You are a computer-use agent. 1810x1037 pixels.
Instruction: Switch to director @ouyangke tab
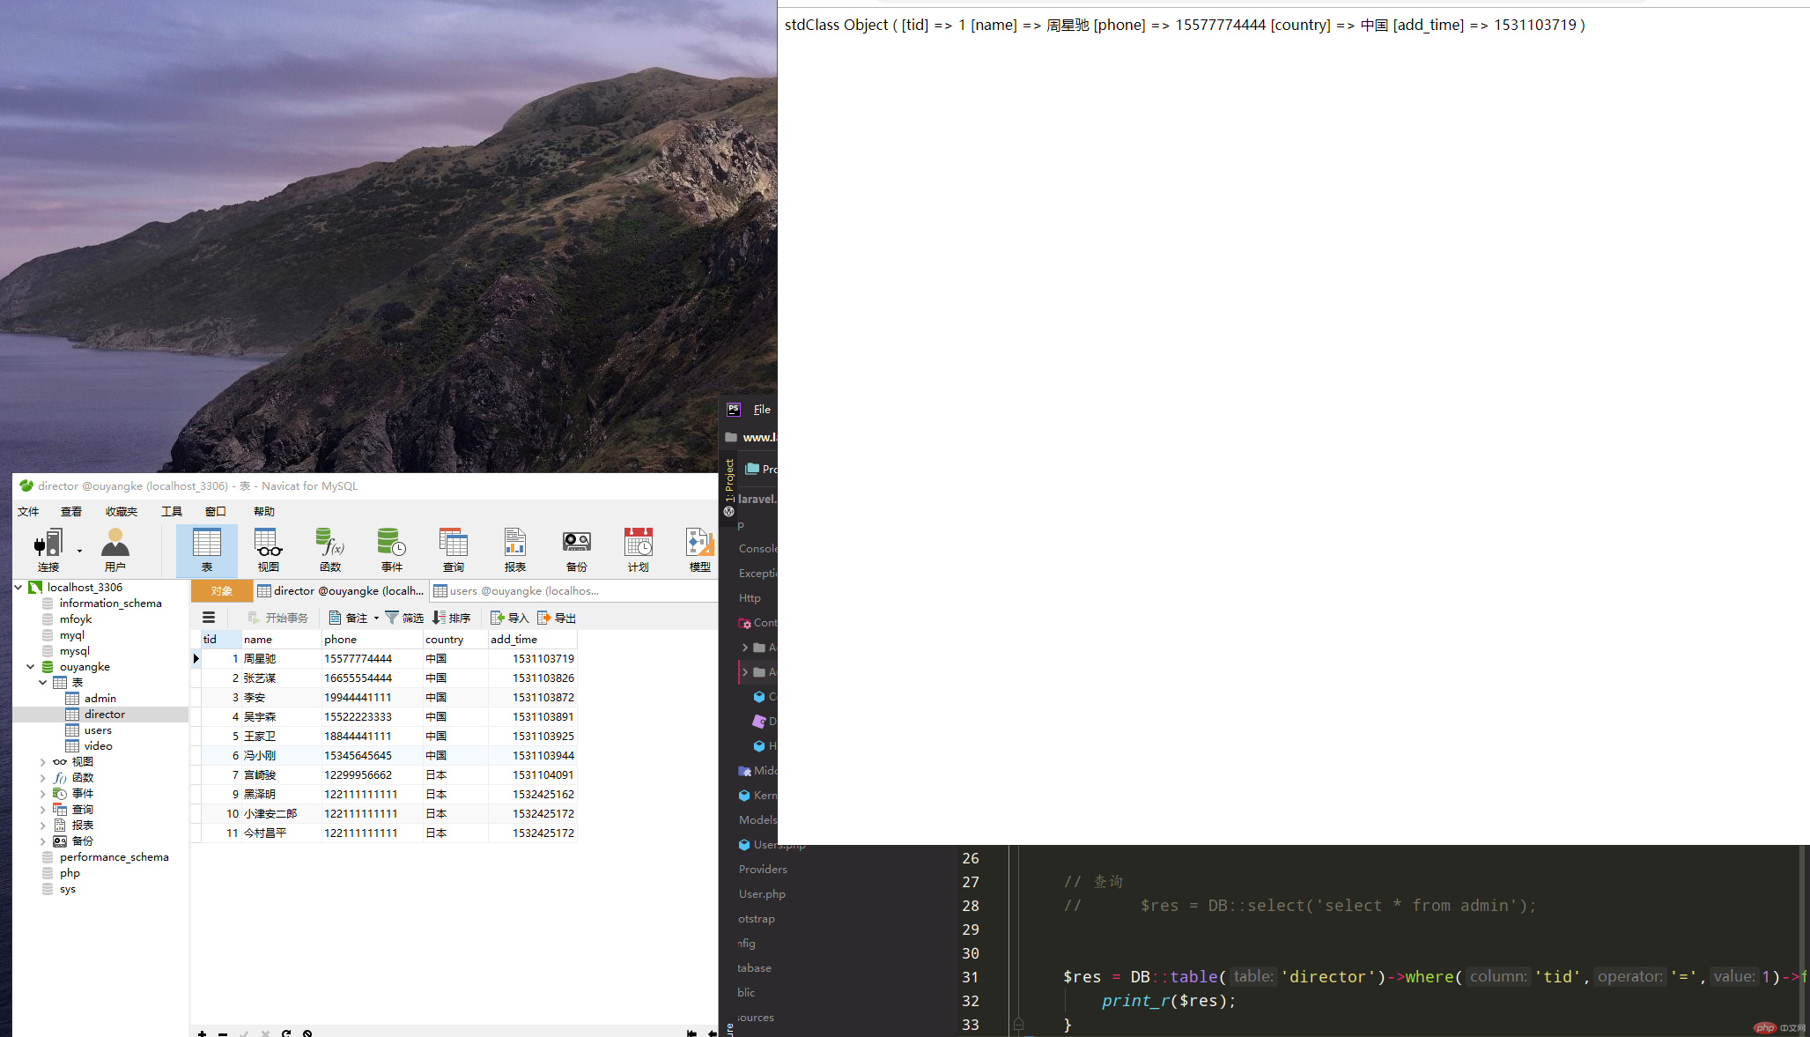tap(341, 590)
